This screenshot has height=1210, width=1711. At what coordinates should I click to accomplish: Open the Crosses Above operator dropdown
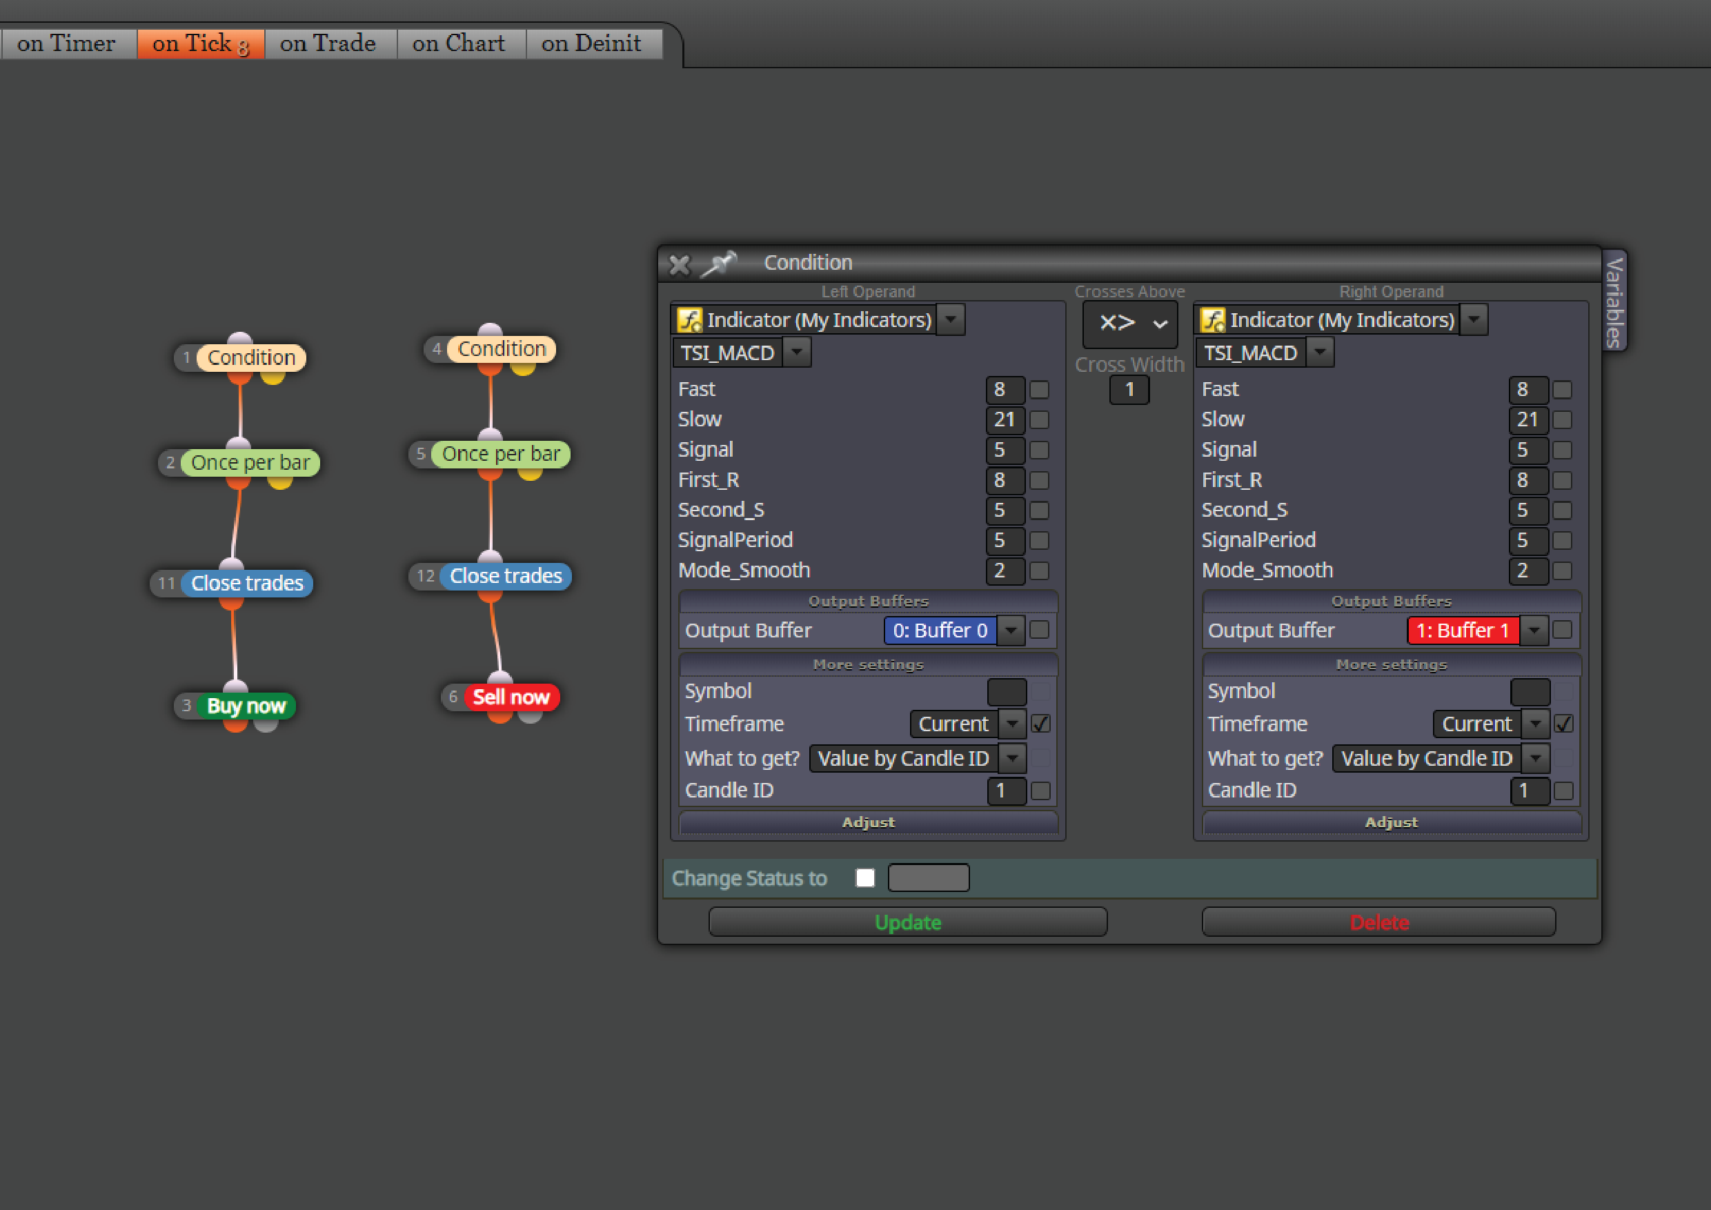click(x=1129, y=324)
